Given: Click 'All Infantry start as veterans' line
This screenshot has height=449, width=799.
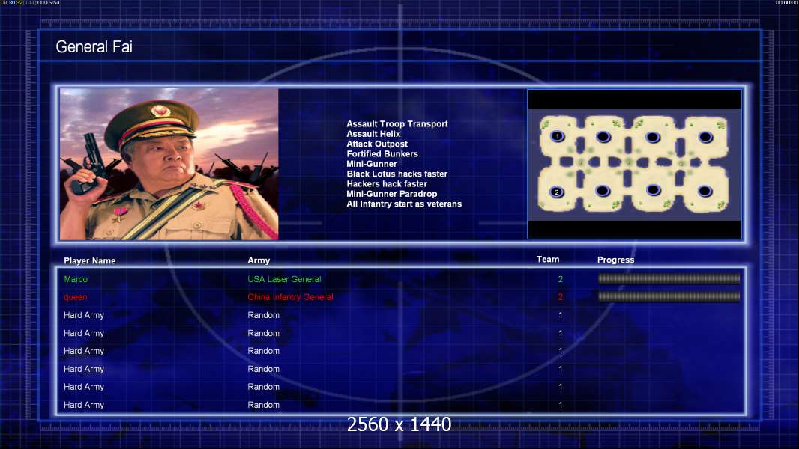Looking at the screenshot, I should pos(404,204).
